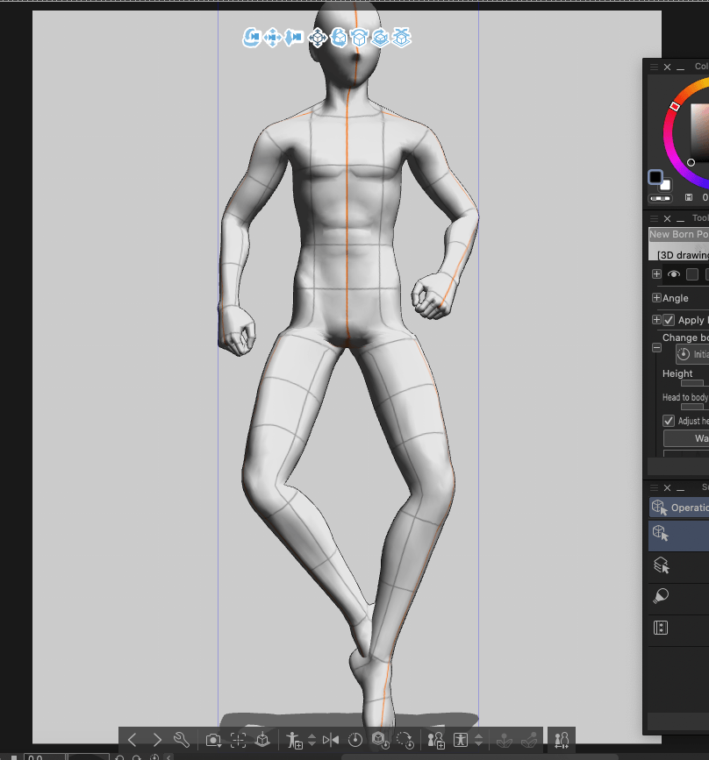
Task: Collapse the Change body section minus icon
Action: pos(656,347)
